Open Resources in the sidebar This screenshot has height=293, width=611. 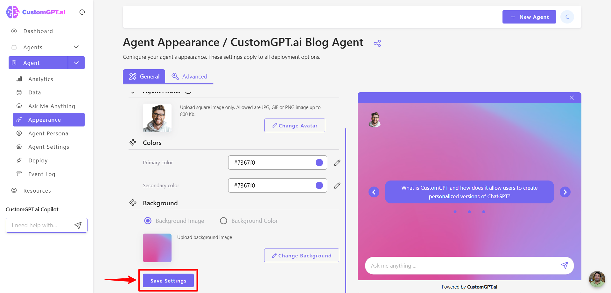click(x=37, y=191)
